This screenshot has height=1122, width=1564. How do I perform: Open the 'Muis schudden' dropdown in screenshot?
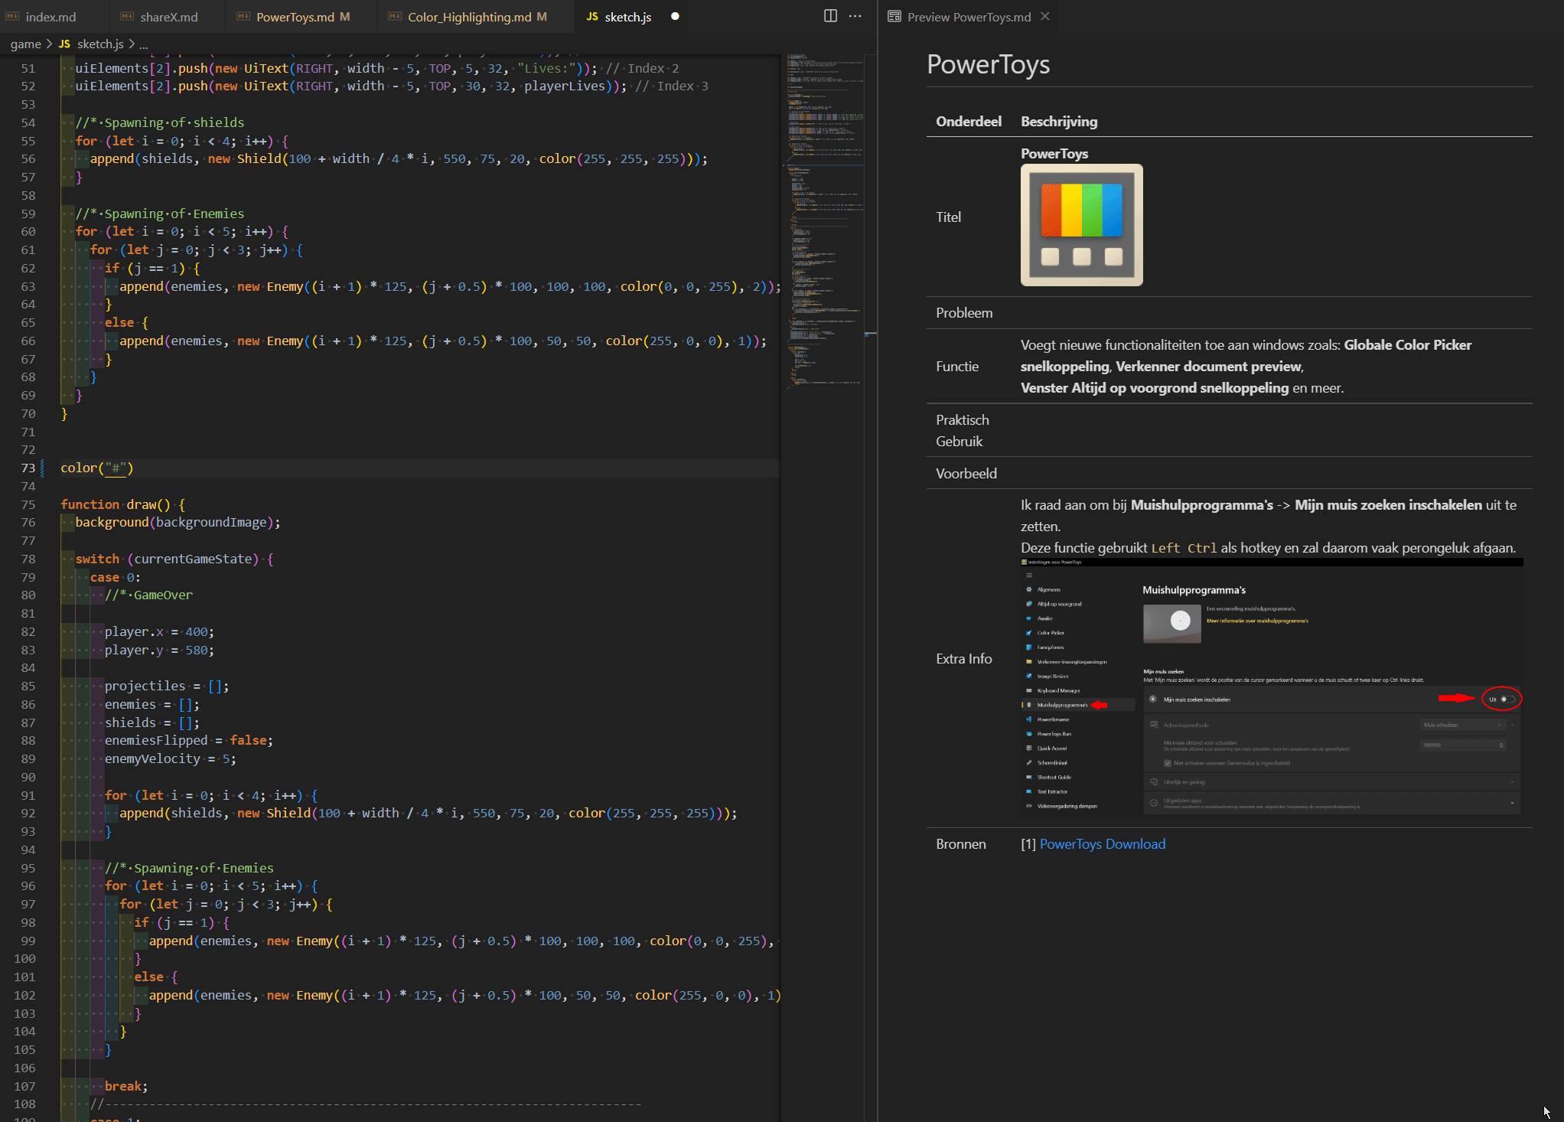(1463, 725)
